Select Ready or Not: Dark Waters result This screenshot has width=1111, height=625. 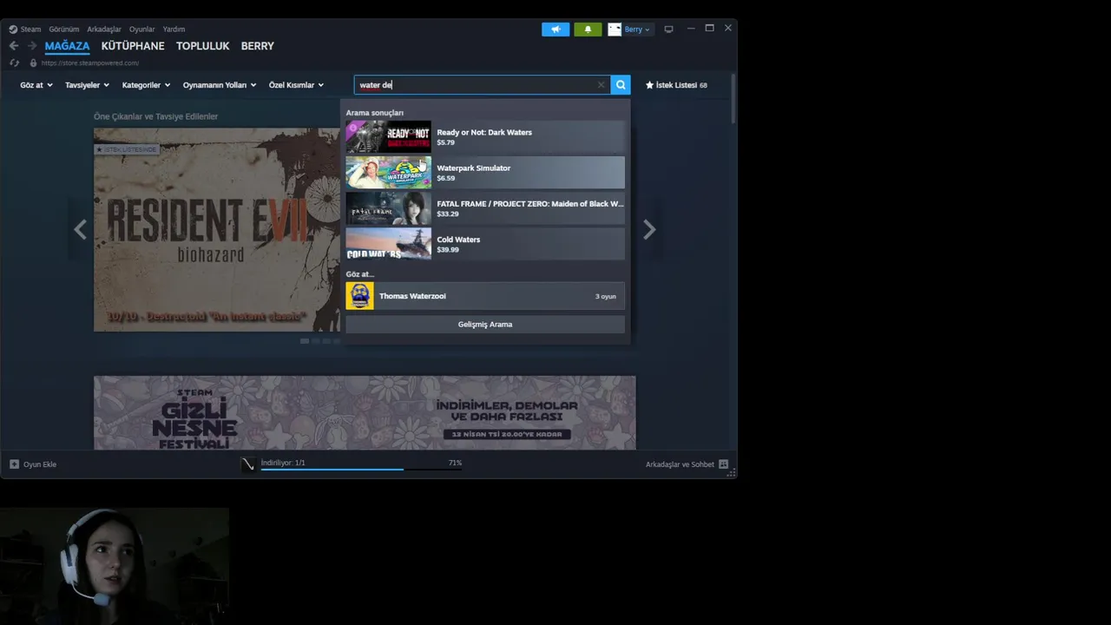485,137
